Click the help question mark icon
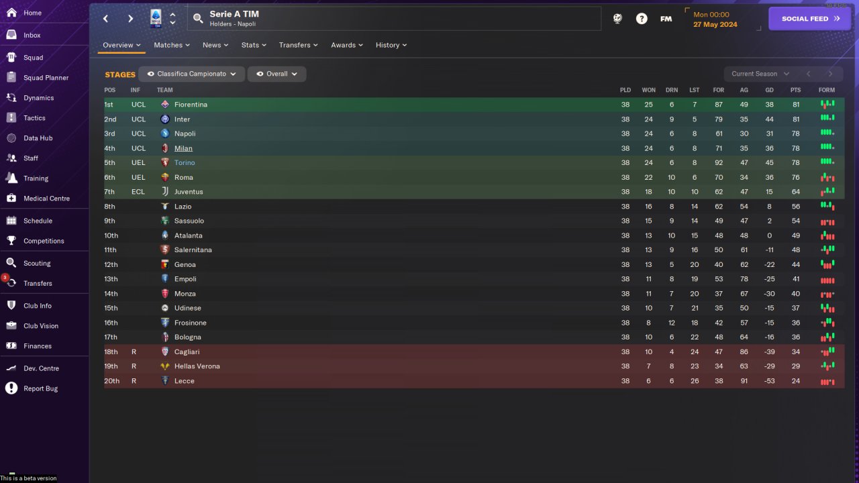 pos(642,19)
